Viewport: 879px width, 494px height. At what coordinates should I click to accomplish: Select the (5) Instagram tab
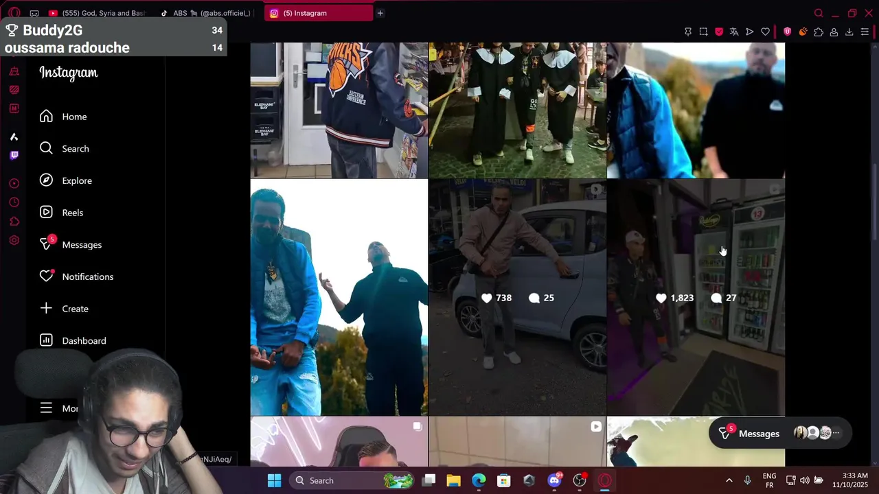click(x=318, y=13)
